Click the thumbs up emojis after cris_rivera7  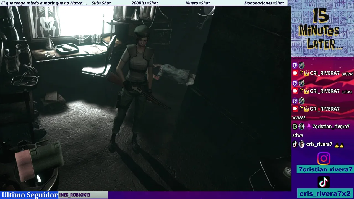click(x=339, y=145)
